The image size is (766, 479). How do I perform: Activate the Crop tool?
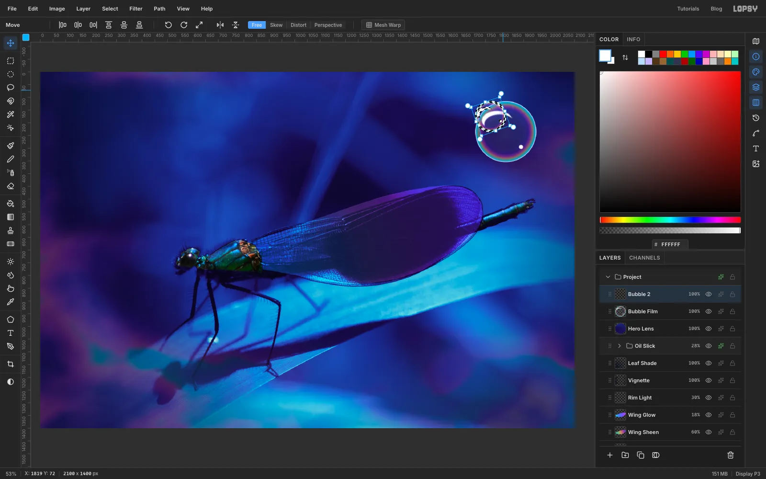coord(11,364)
